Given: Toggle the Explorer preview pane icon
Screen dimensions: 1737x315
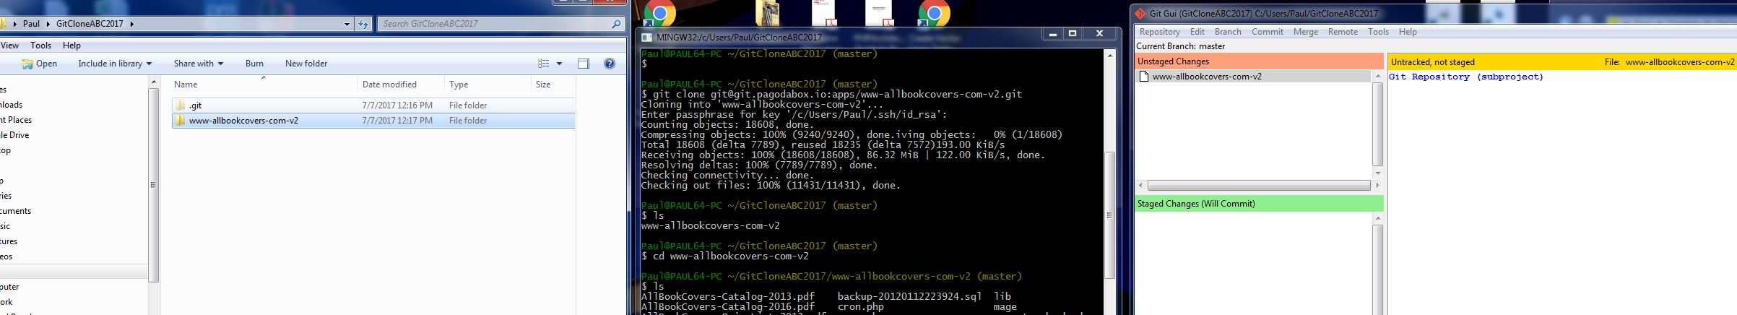Looking at the screenshot, I should [x=584, y=64].
